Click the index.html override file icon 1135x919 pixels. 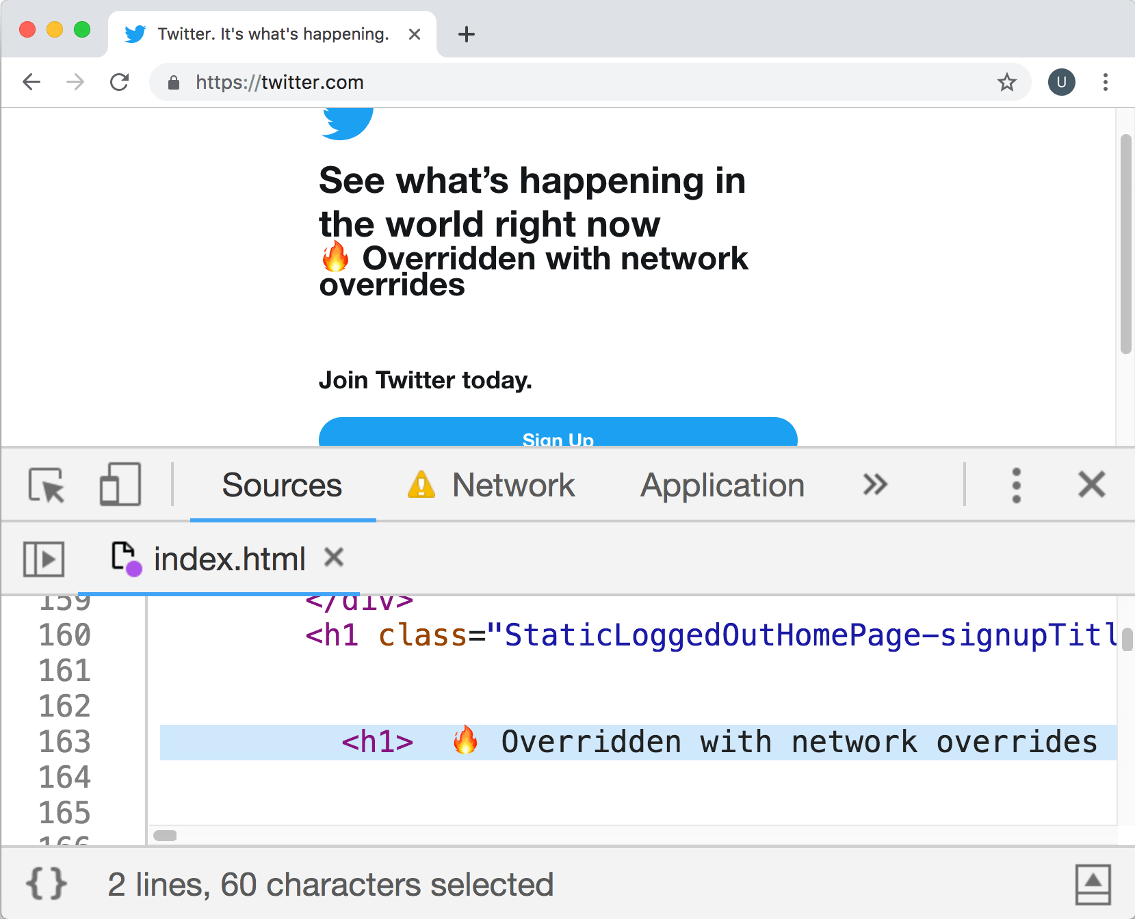click(126, 559)
